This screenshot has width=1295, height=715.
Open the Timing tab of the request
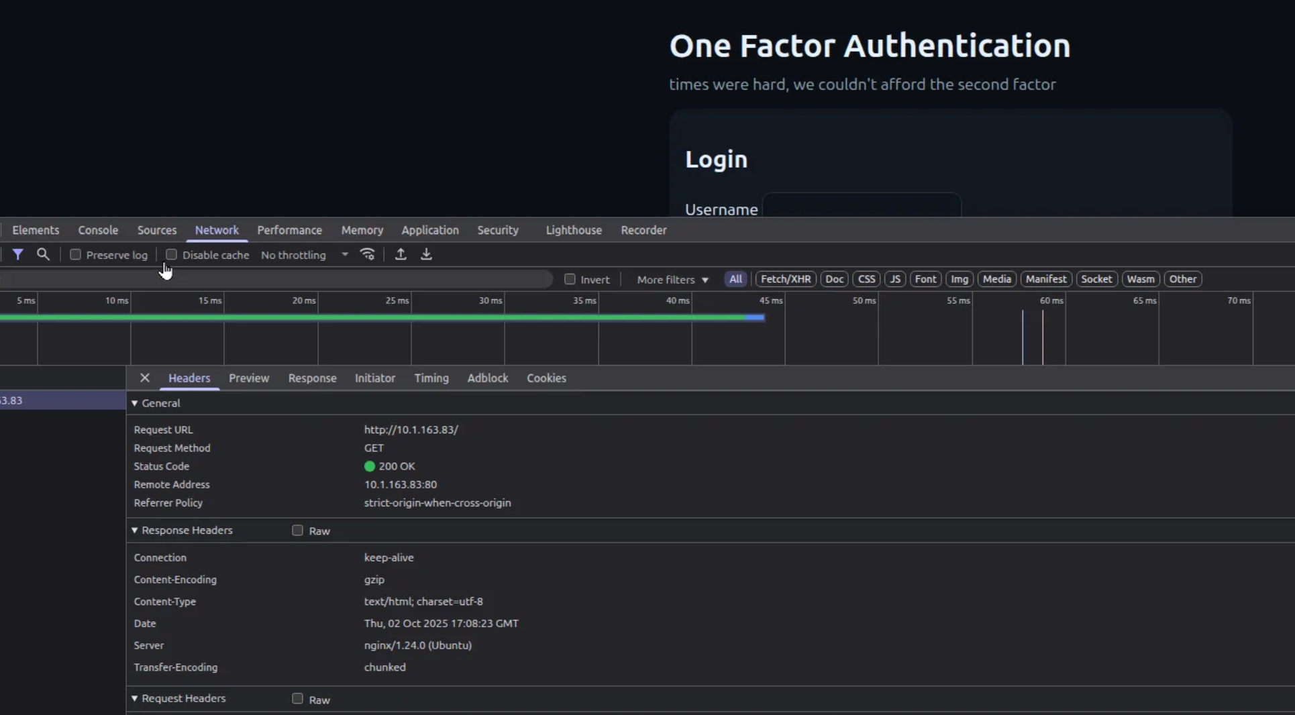(x=431, y=378)
